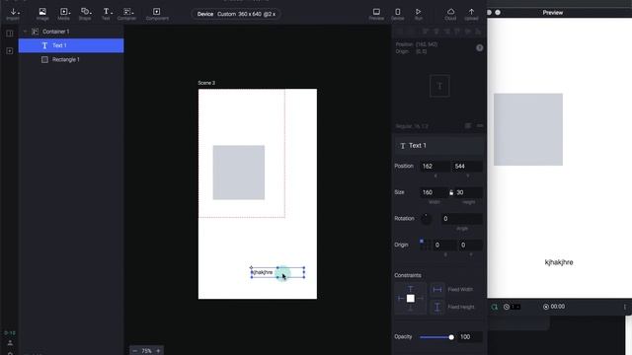Click the text alignment icon in inspector
632x355 pixels.
pyautogui.click(x=467, y=126)
